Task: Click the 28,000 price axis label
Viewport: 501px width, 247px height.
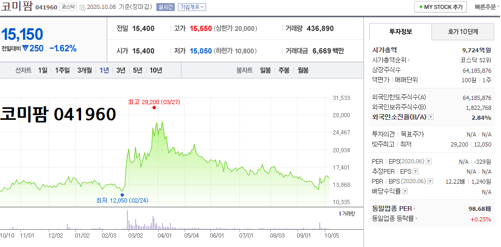Action: [341, 115]
